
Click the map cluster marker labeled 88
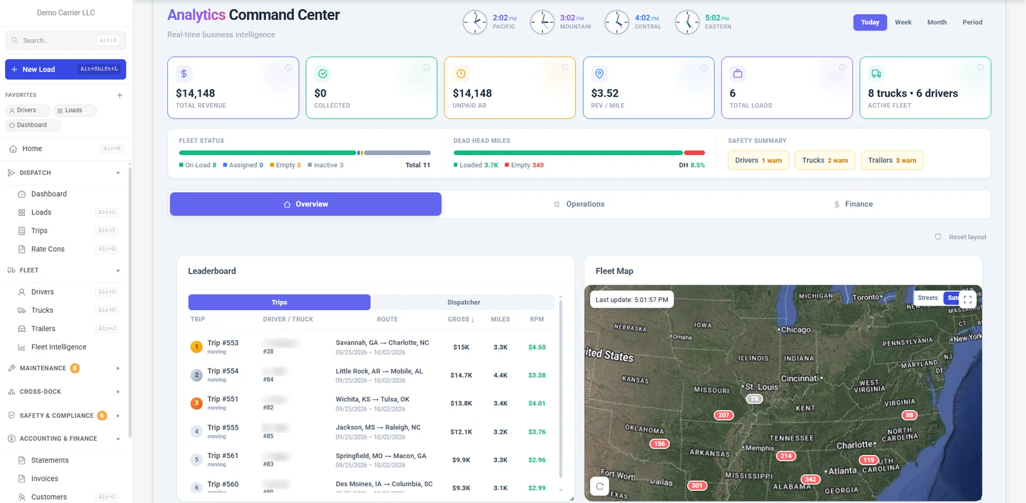(x=909, y=415)
